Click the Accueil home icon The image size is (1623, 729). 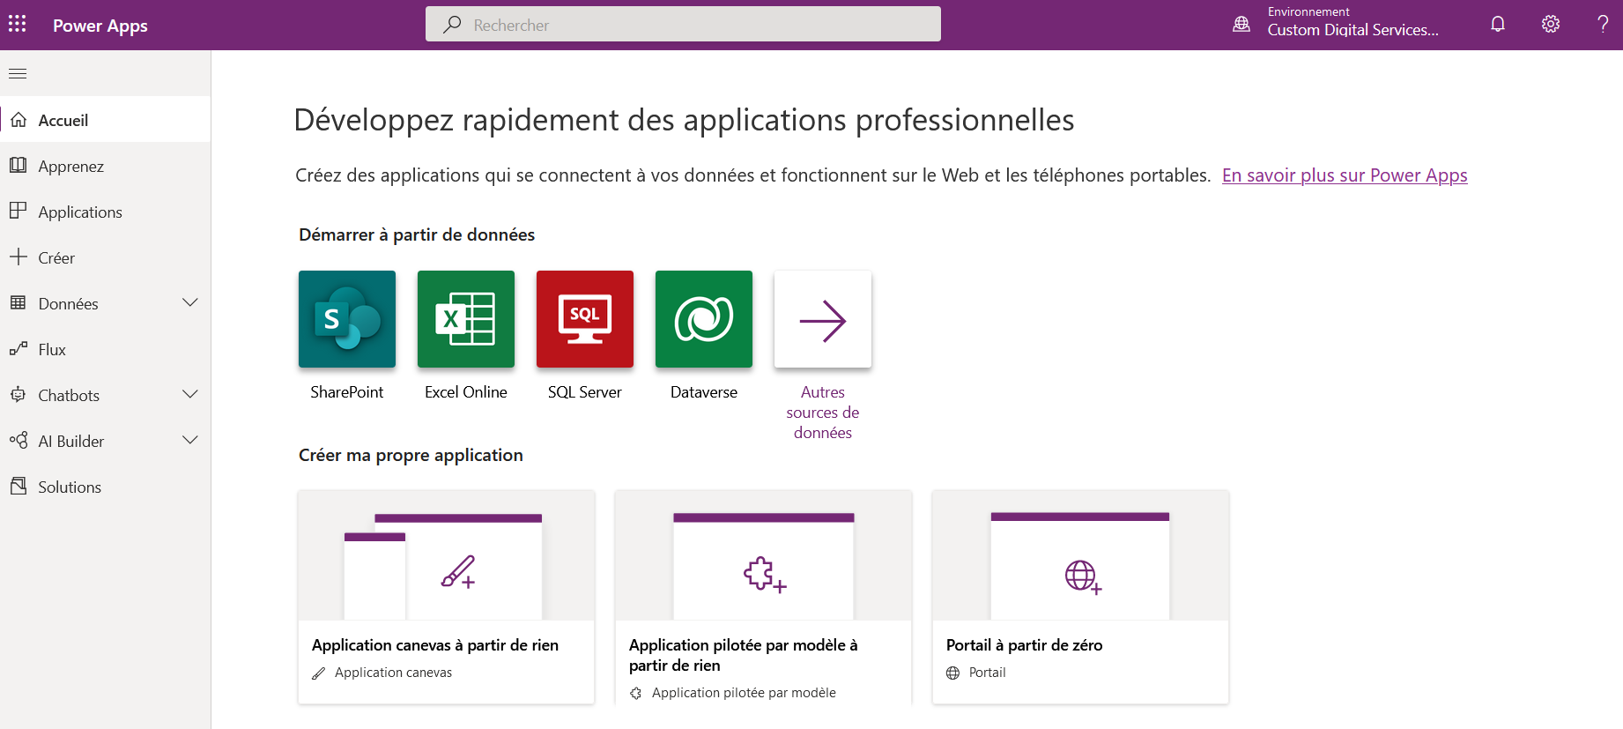pos(19,119)
